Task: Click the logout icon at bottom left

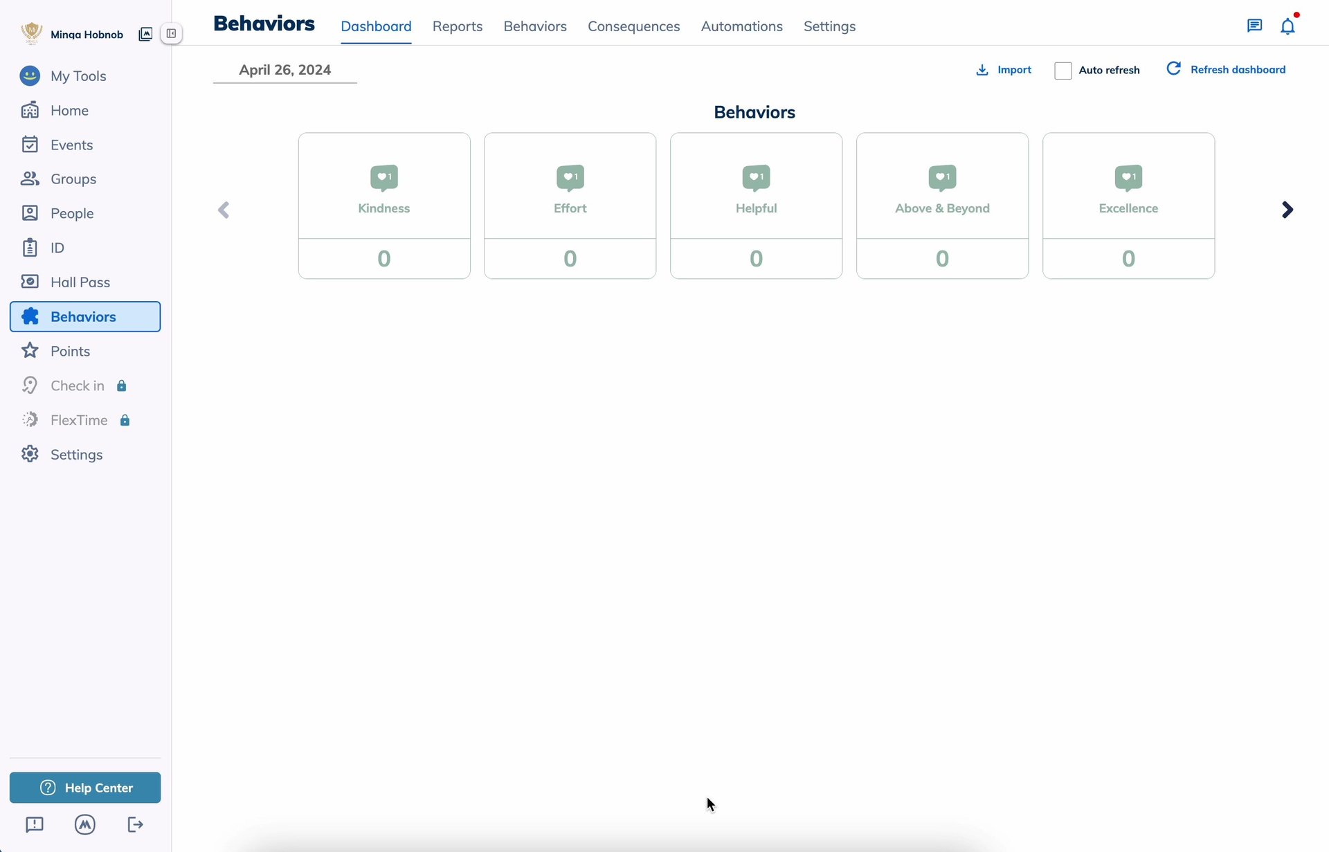Action: [136, 824]
